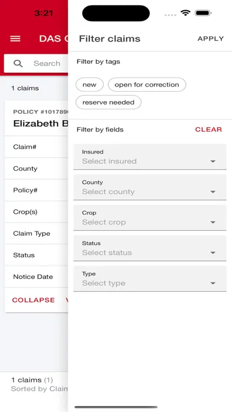Screen dimensions: 232x412
Task: Click the Search claims input field
Action: pyautogui.click(x=36, y=63)
